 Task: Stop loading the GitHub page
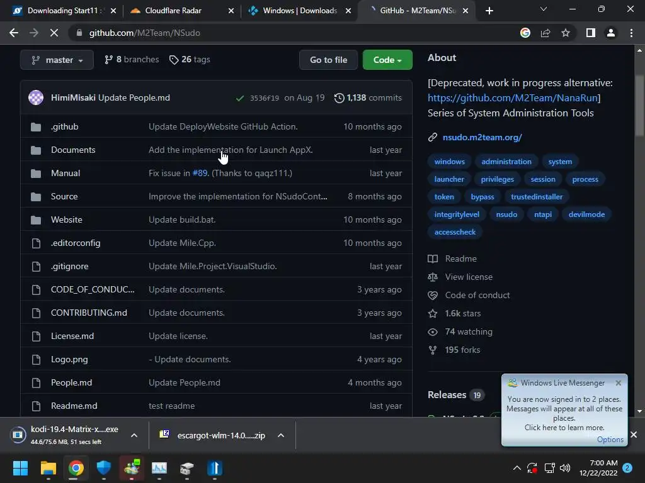[54, 33]
